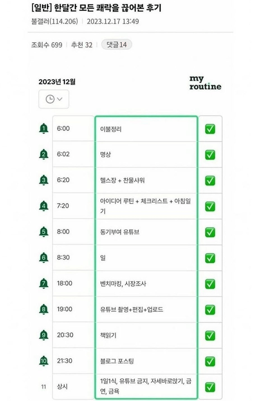Click the number 1 bell icon
The height and width of the screenshot is (401, 253).
[x=43, y=129]
